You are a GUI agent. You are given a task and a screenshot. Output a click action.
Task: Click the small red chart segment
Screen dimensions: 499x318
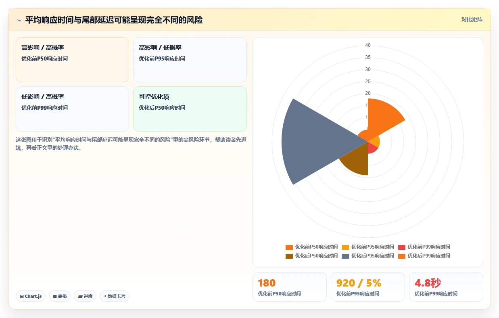click(372, 147)
